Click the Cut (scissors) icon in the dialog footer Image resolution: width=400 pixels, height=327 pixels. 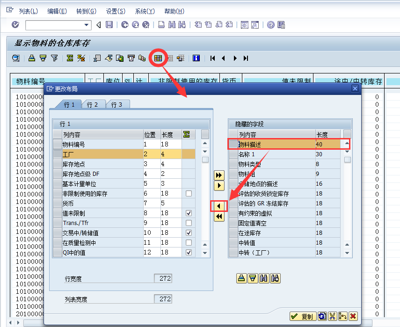[332, 316]
